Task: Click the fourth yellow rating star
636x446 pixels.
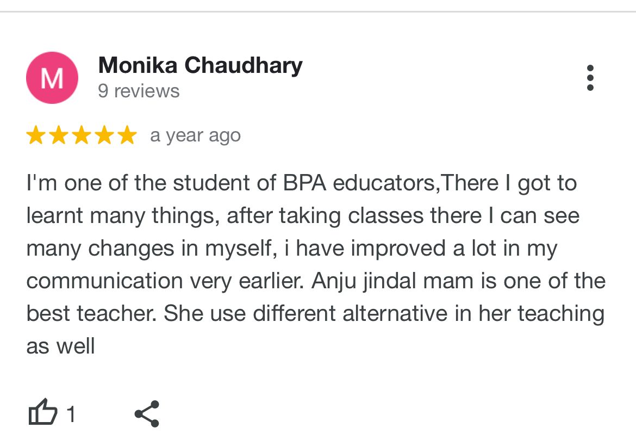Action: pos(104,135)
